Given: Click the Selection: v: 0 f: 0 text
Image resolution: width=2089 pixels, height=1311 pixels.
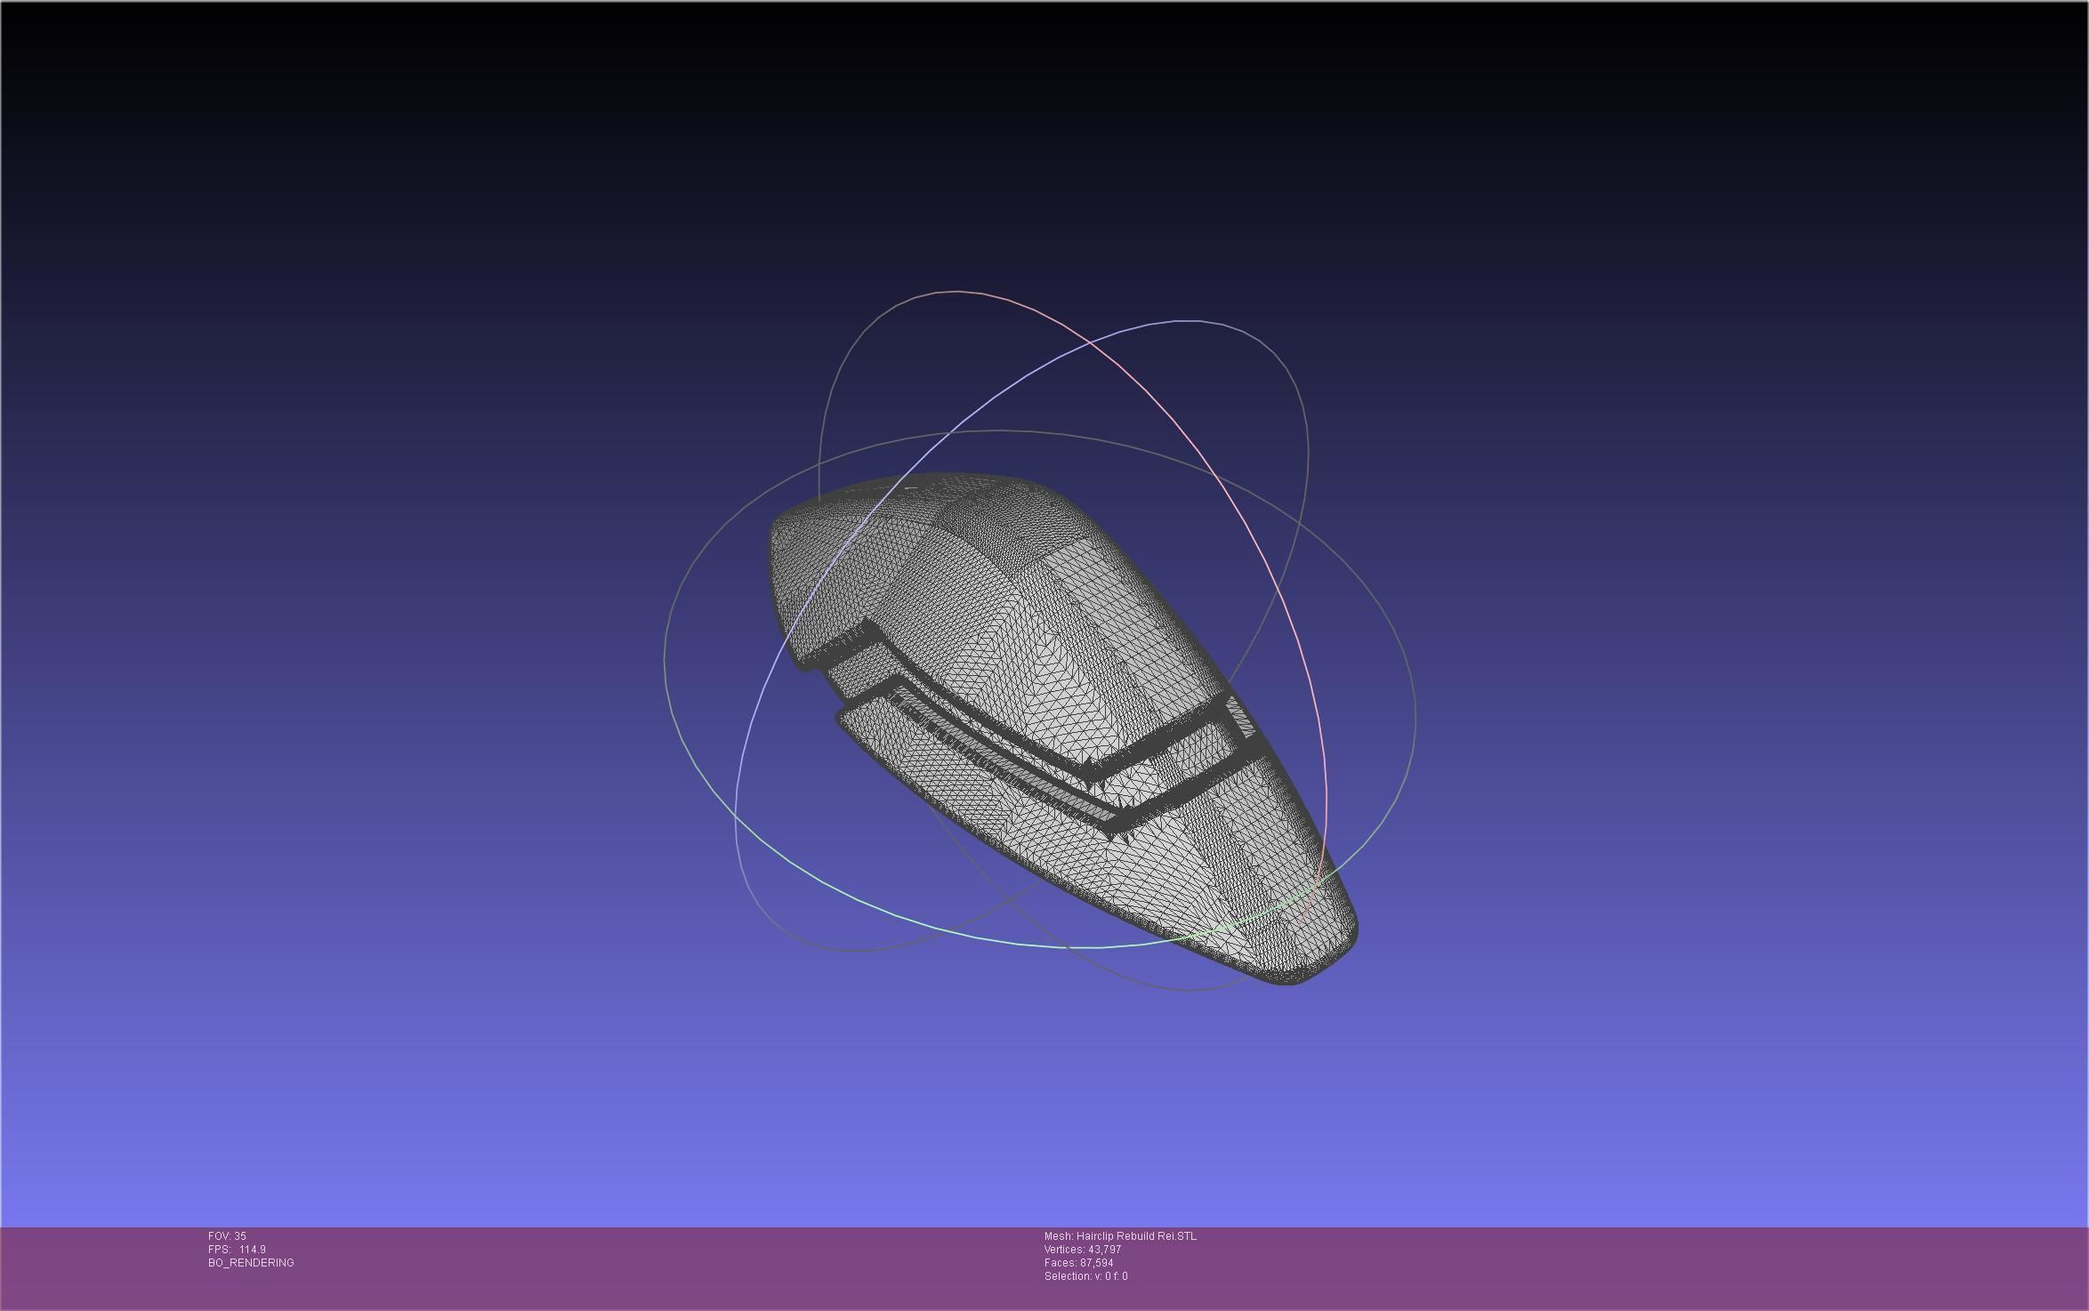Looking at the screenshot, I should [1085, 1275].
